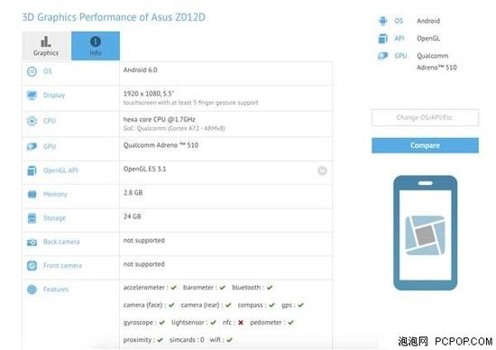Click the Storage icon

(32, 218)
